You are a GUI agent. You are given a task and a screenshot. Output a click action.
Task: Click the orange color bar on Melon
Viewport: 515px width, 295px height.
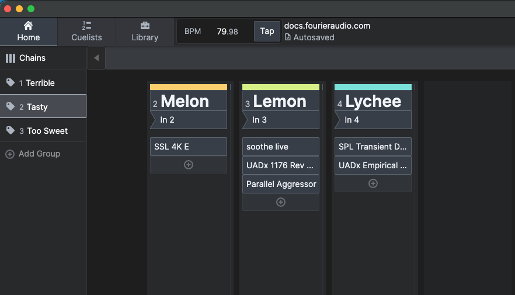189,87
